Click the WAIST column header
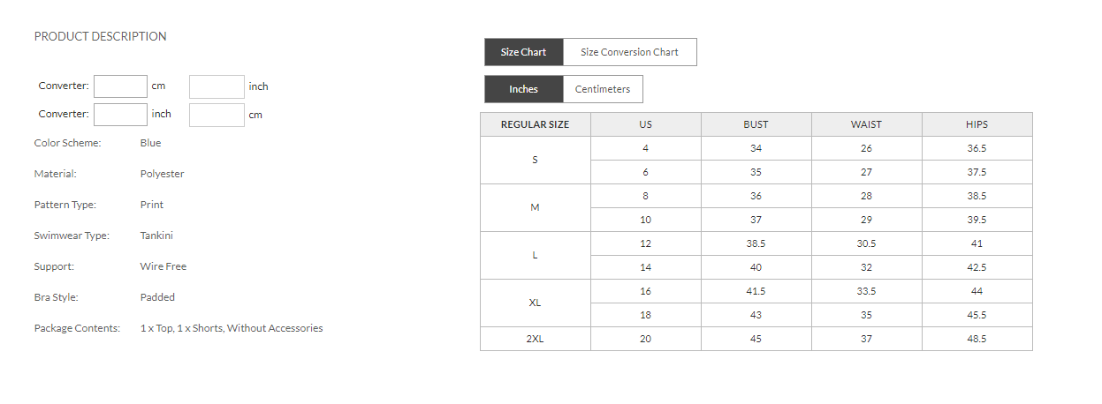This screenshot has width=1102, height=404. point(866,124)
